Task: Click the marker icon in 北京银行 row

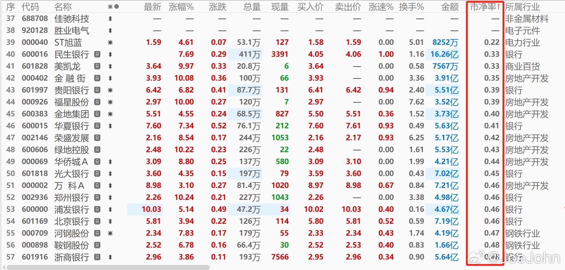Action: coord(110,222)
